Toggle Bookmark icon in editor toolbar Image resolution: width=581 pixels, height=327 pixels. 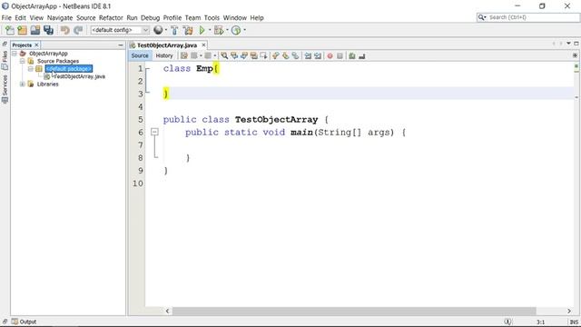click(295, 56)
